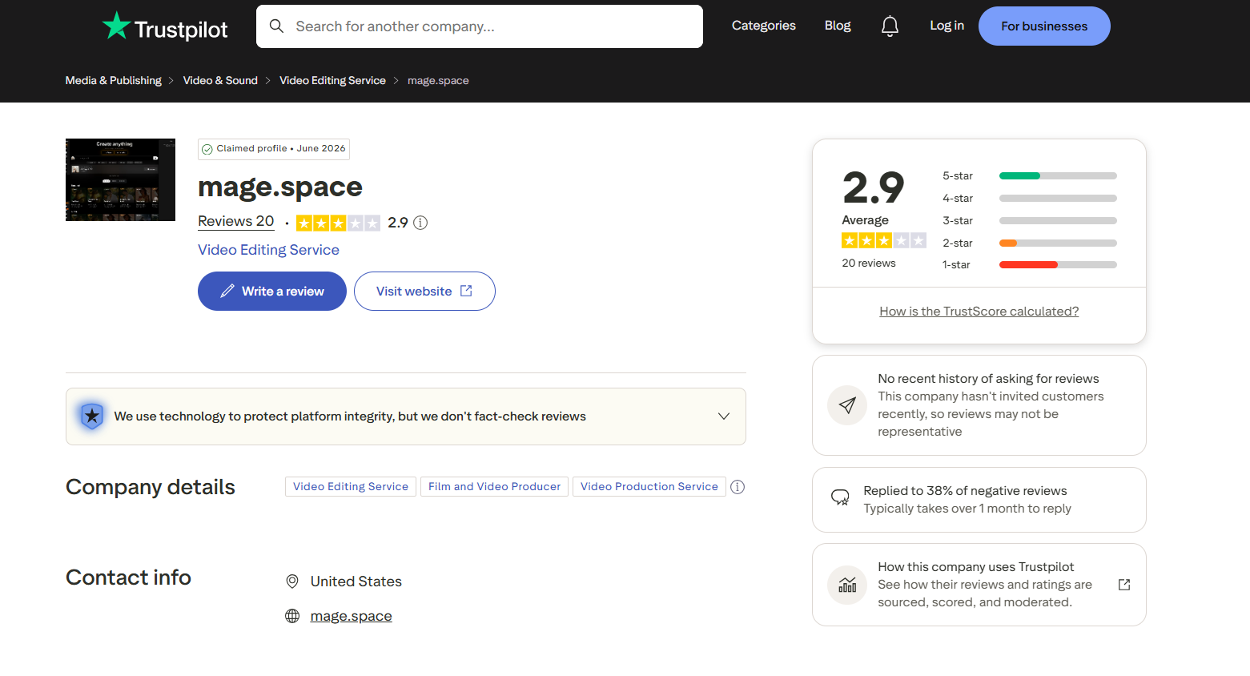Click the globe icon beside mage.space
Viewport: 1250px width, 676px height.
coord(292,616)
